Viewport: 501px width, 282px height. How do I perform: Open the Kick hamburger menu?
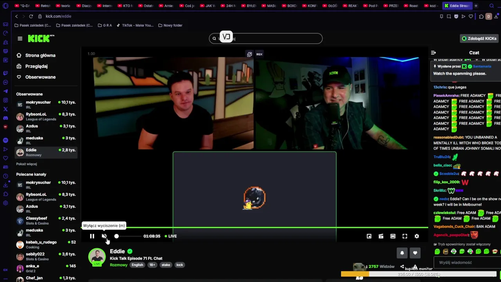[x=20, y=38]
